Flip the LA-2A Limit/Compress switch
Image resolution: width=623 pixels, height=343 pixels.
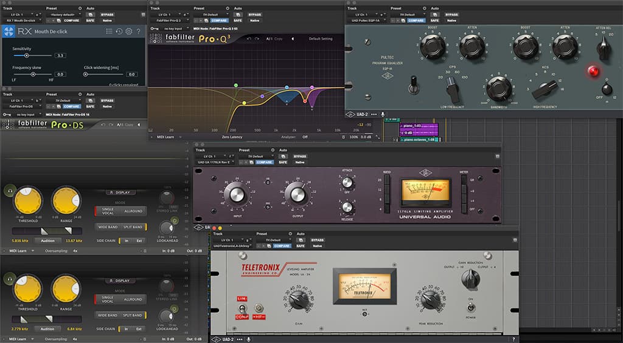click(x=242, y=308)
